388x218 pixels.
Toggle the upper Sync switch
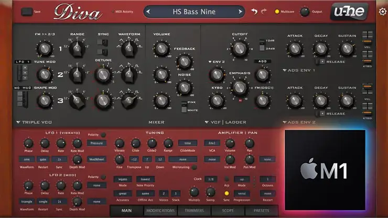tap(102, 42)
